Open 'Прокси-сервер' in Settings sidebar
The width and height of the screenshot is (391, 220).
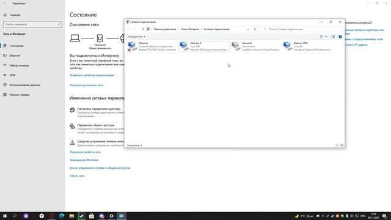[x=32, y=95]
